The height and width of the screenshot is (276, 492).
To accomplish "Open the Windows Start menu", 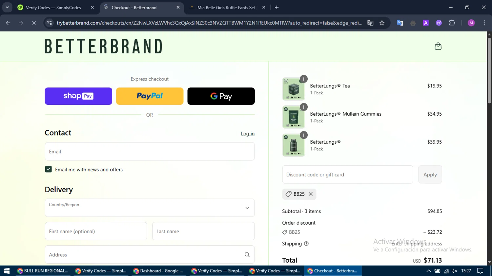I will [7, 271].
